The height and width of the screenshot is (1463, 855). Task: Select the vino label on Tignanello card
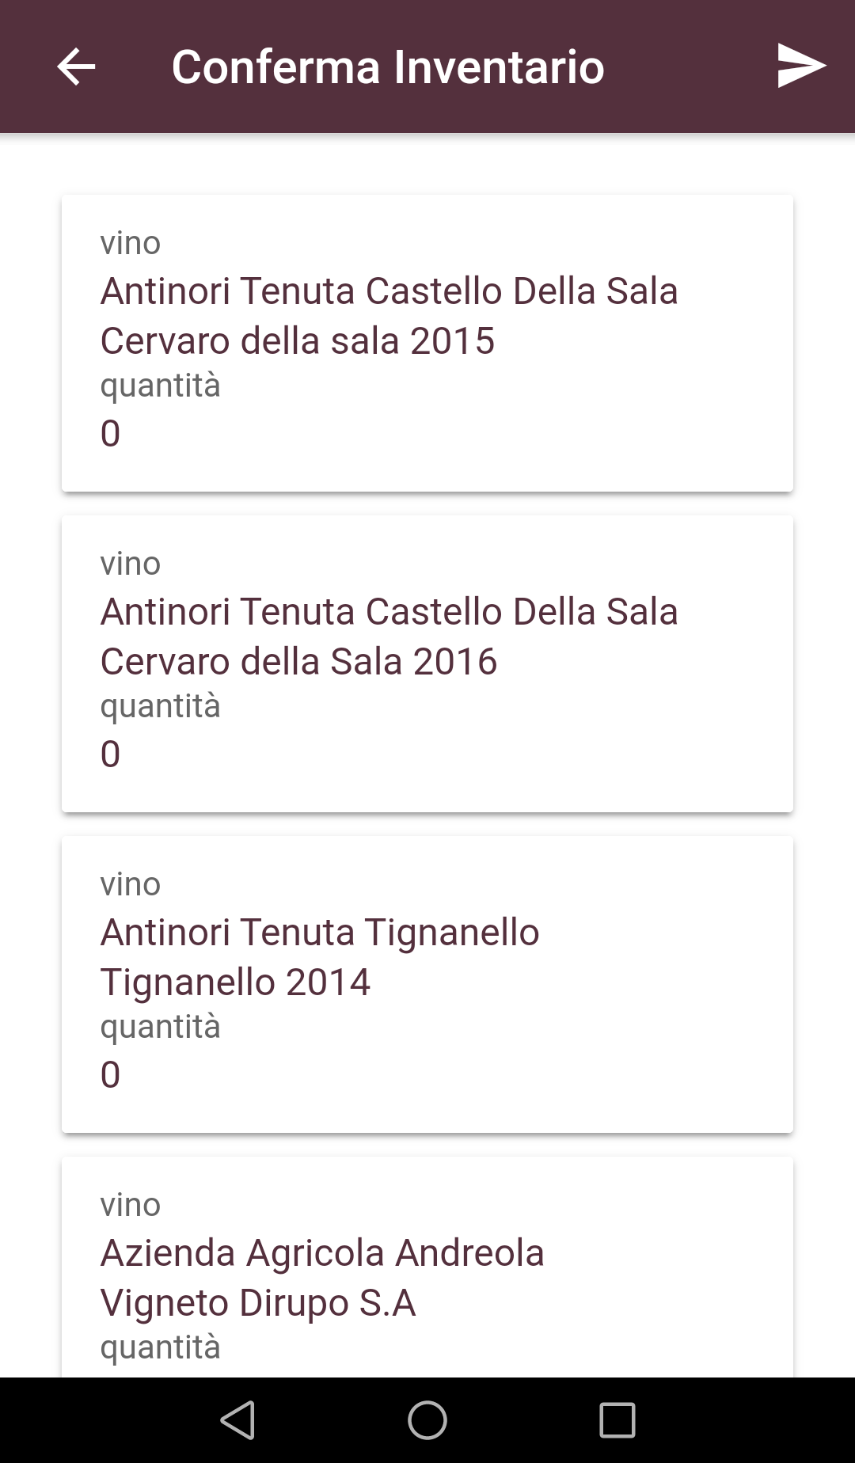[x=130, y=884]
